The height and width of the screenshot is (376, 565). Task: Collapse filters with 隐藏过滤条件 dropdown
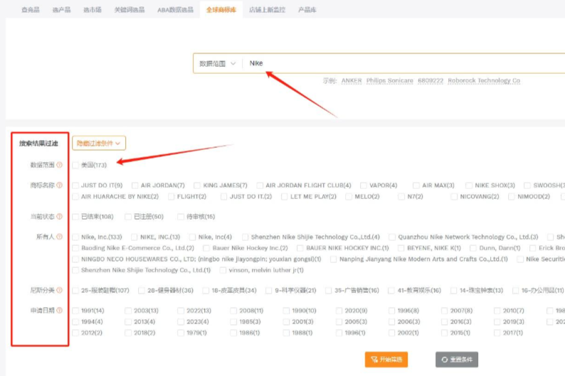pyautogui.click(x=99, y=143)
